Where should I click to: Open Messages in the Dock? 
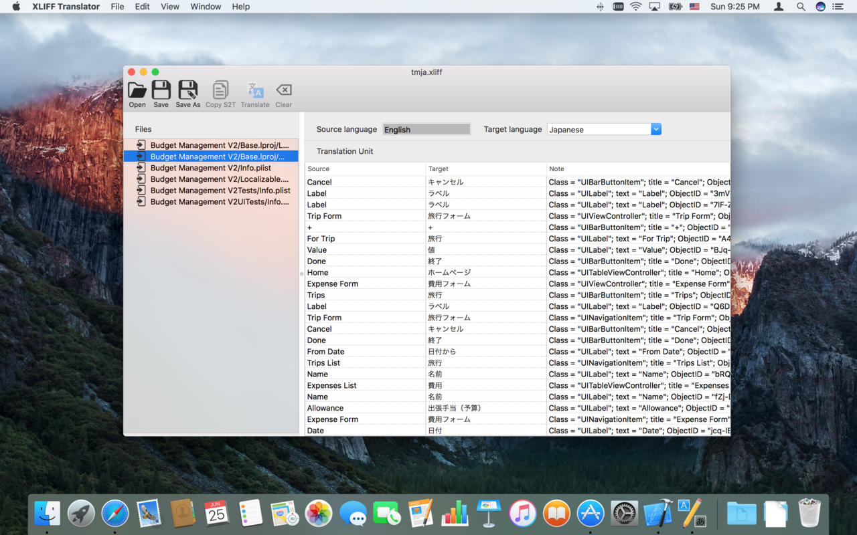(x=353, y=514)
